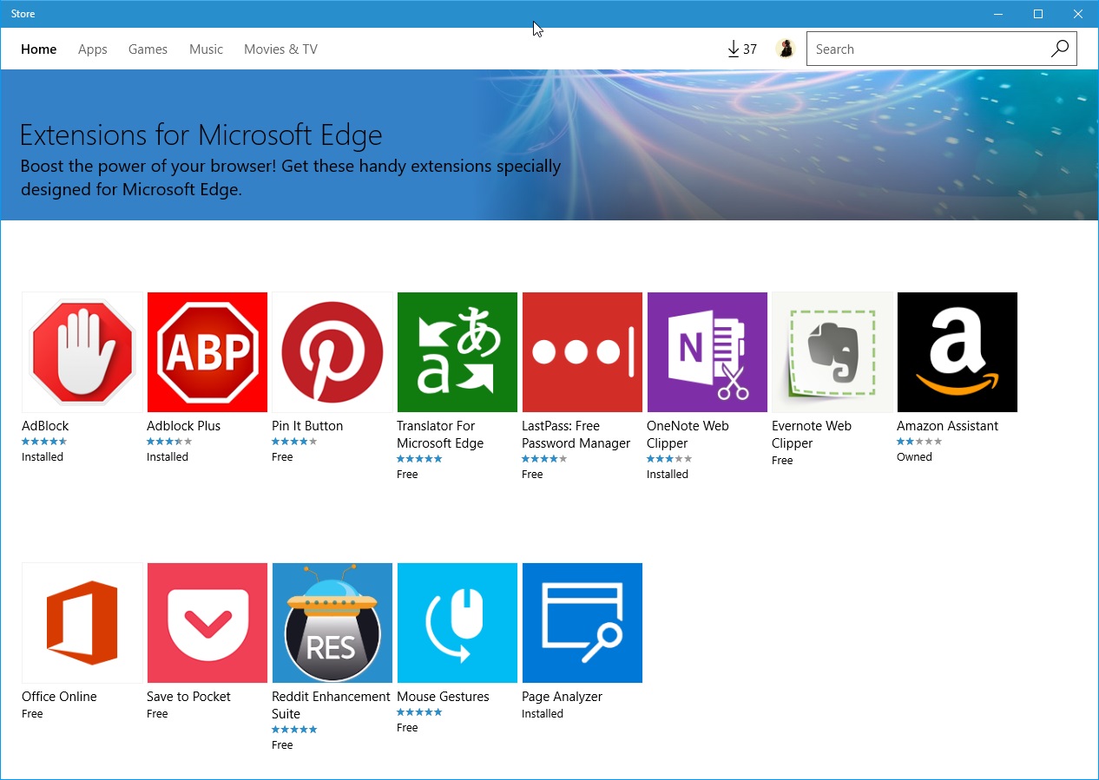The height and width of the screenshot is (780, 1099).
Task: Select the Save to Pocket extension
Action: pos(207,623)
